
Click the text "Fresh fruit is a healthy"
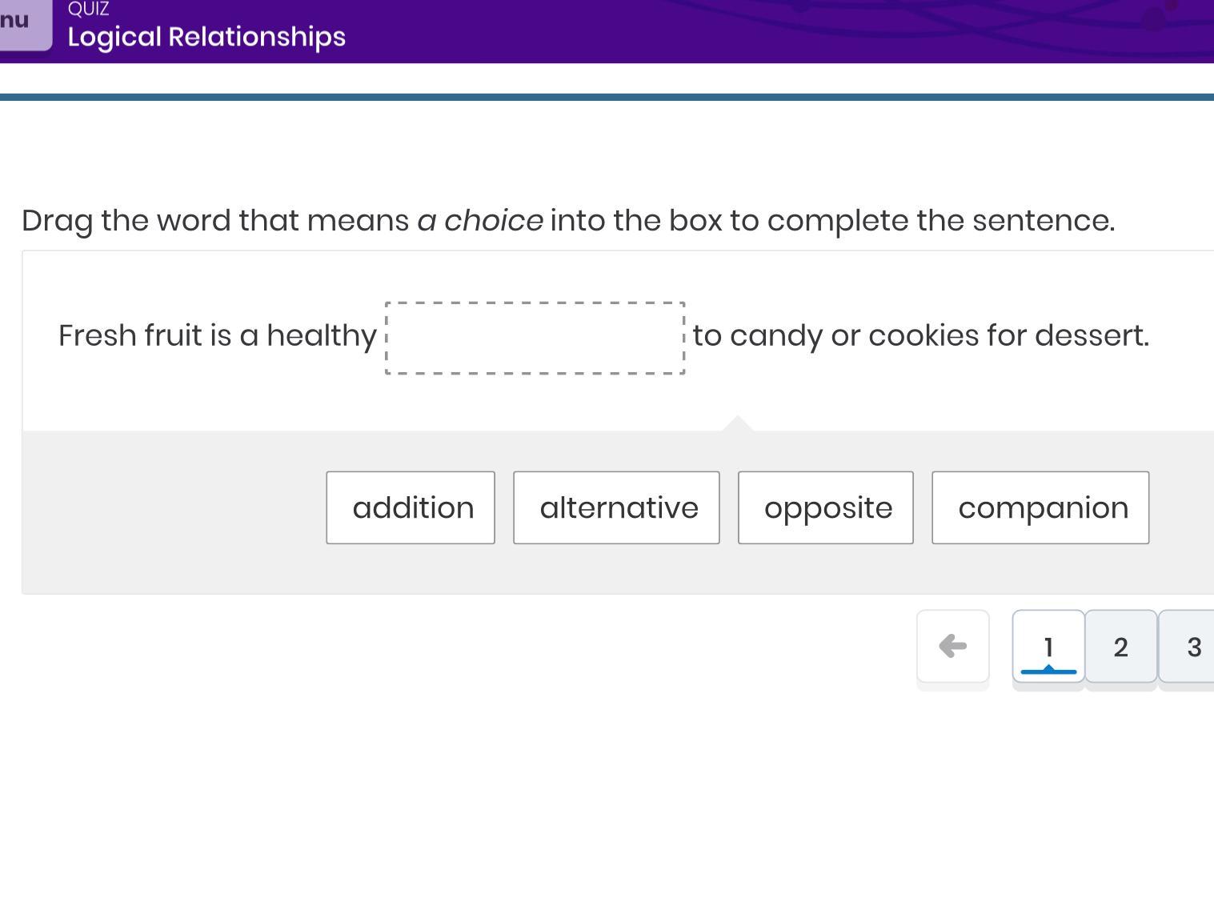point(217,335)
